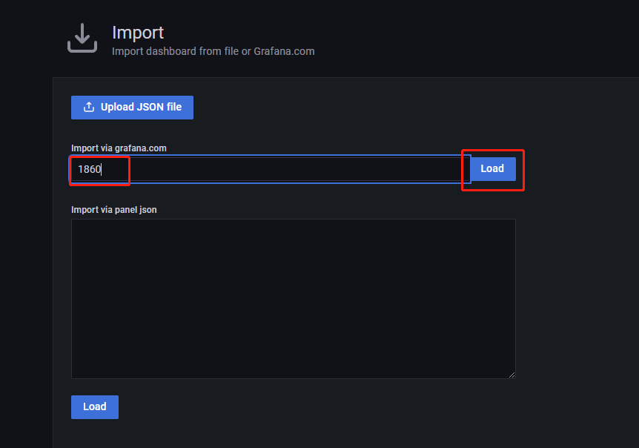Click the top-left corner of the panel json box
This screenshot has width=639, height=448.
click(x=74, y=222)
